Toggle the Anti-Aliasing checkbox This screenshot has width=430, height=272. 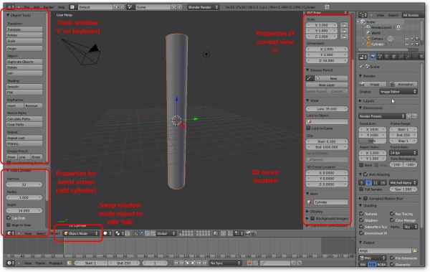pyautogui.click(x=365, y=174)
